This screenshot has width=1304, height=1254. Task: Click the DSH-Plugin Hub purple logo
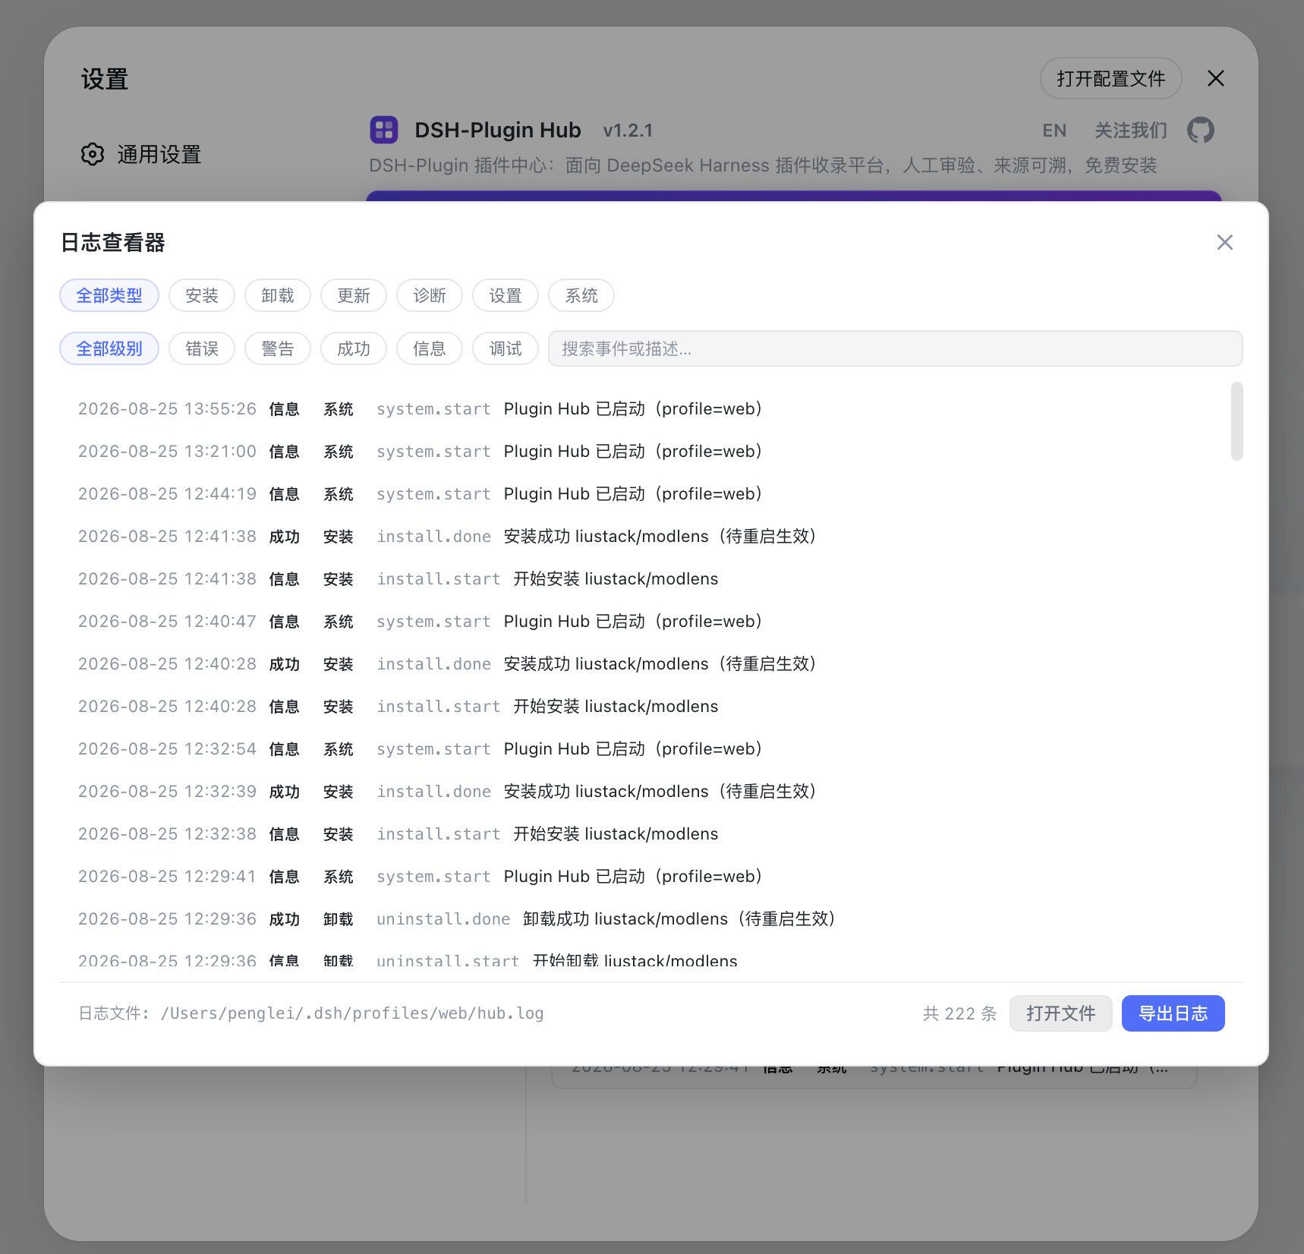384,130
